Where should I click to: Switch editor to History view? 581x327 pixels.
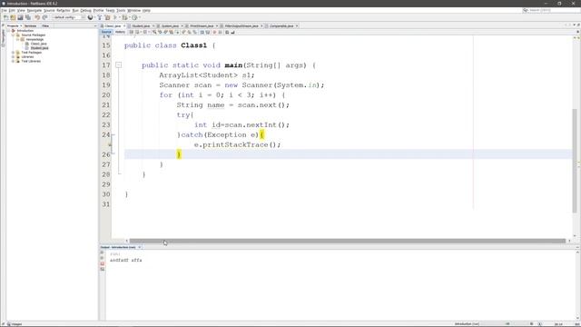click(x=120, y=33)
